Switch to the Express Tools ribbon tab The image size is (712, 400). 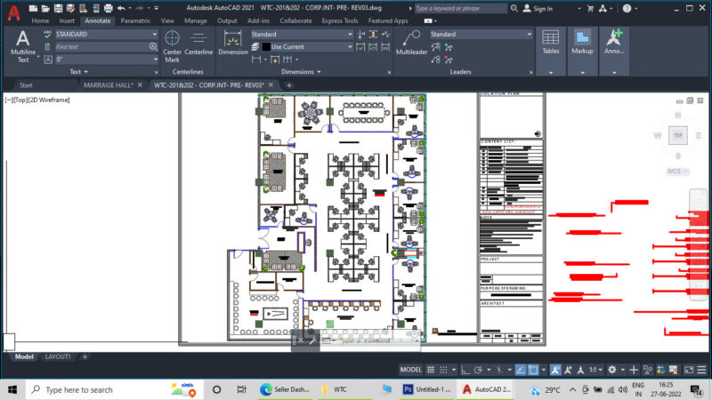click(x=340, y=20)
